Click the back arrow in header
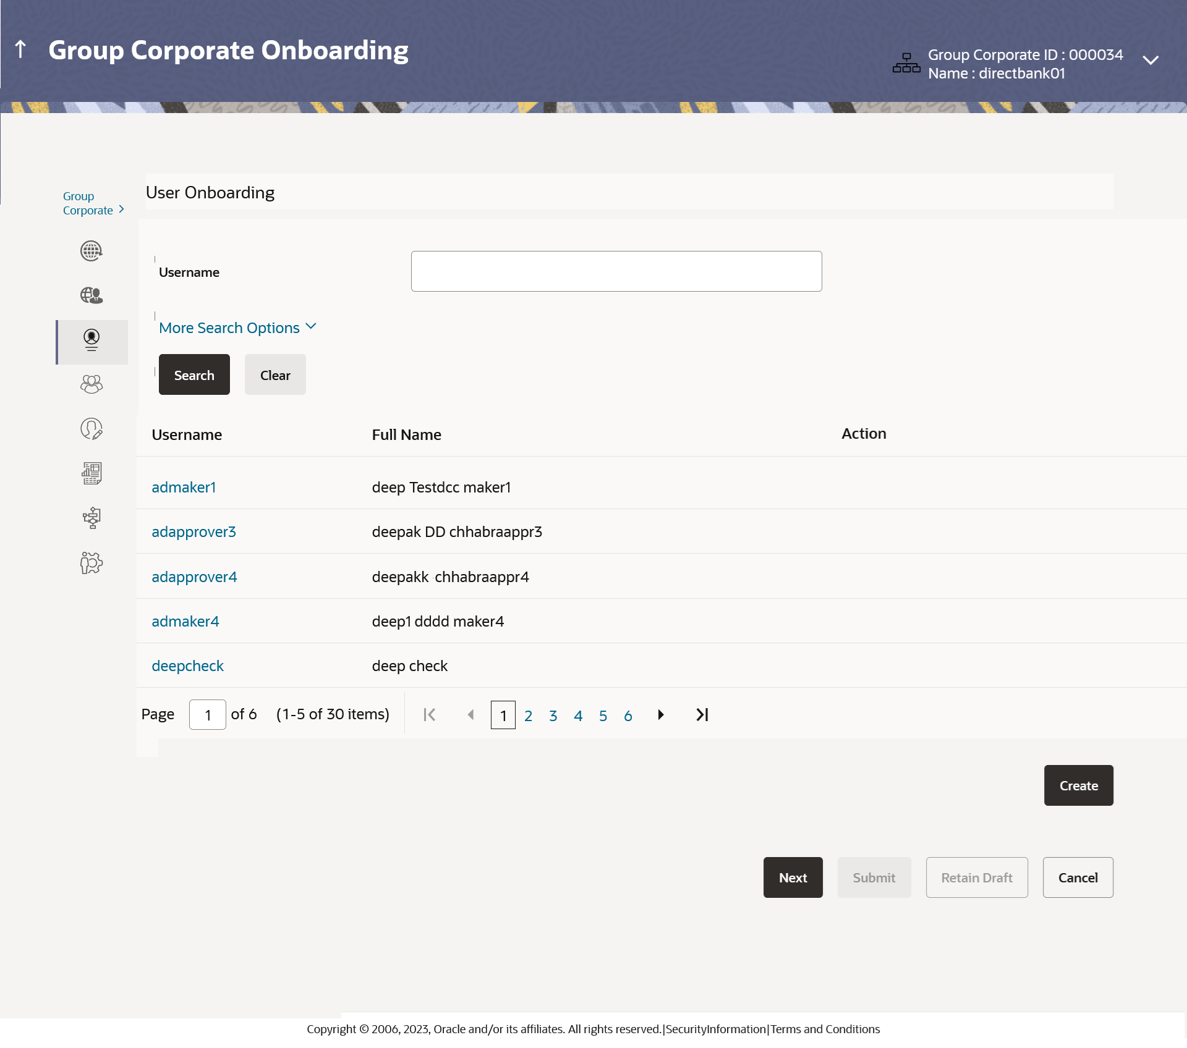 [20, 49]
